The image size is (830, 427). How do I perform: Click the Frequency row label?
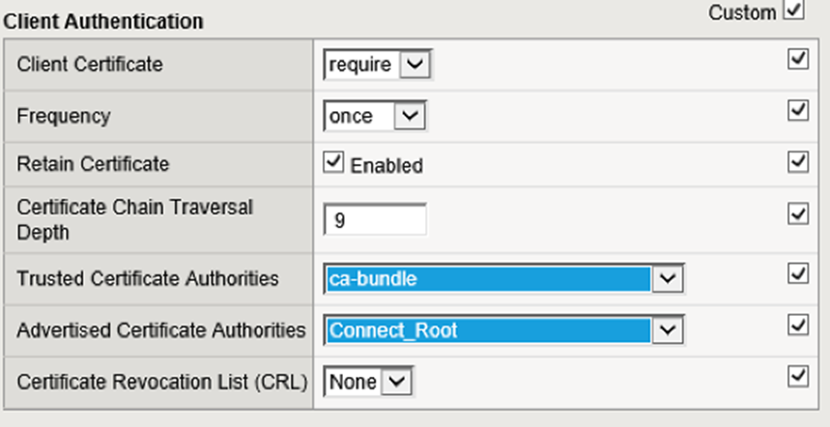click(x=64, y=116)
